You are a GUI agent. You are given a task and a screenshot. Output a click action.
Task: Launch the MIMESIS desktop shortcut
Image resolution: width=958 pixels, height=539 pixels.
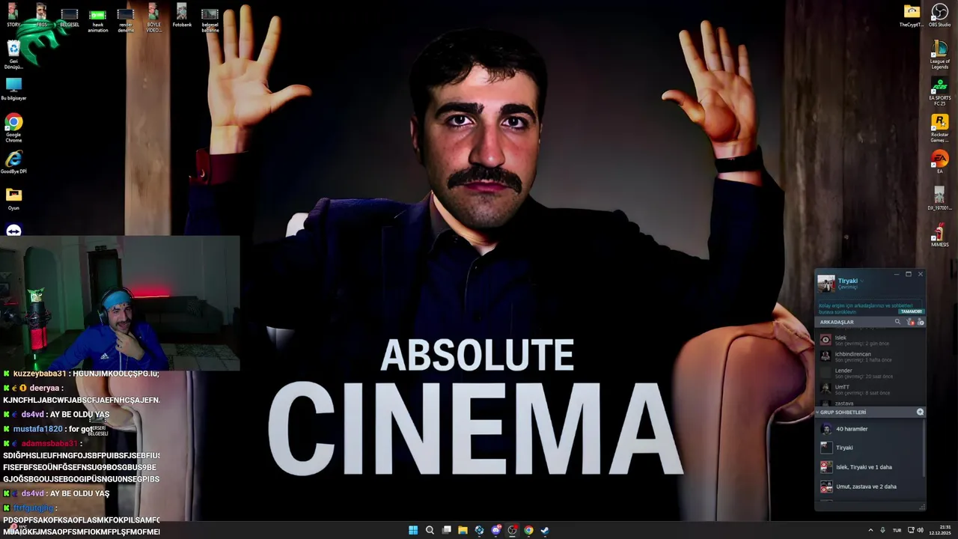(939, 235)
